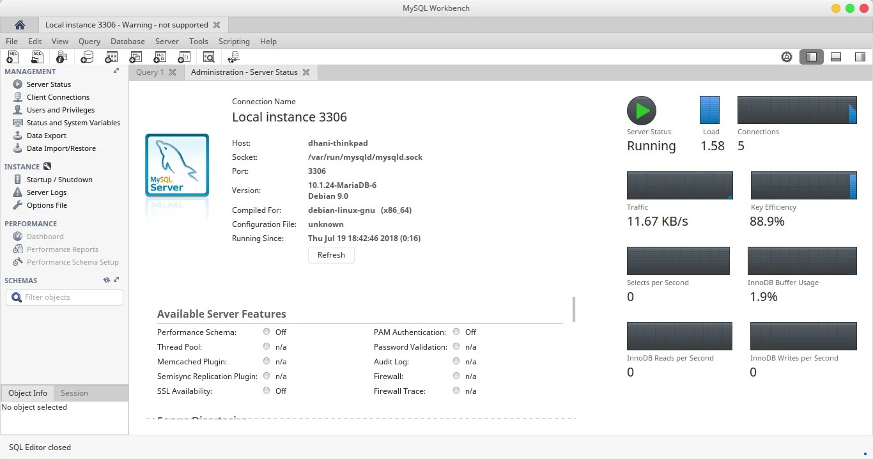This screenshot has height=459, width=873.
Task: Switch to the Query 1 tab
Action: 150,72
